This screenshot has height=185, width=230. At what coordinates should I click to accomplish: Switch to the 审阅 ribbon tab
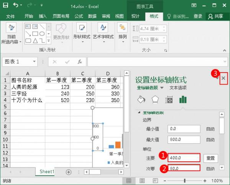pos(106,16)
